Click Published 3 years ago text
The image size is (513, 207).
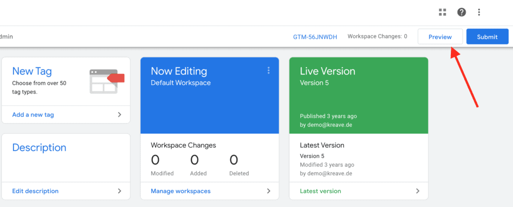pyautogui.click(x=328, y=116)
